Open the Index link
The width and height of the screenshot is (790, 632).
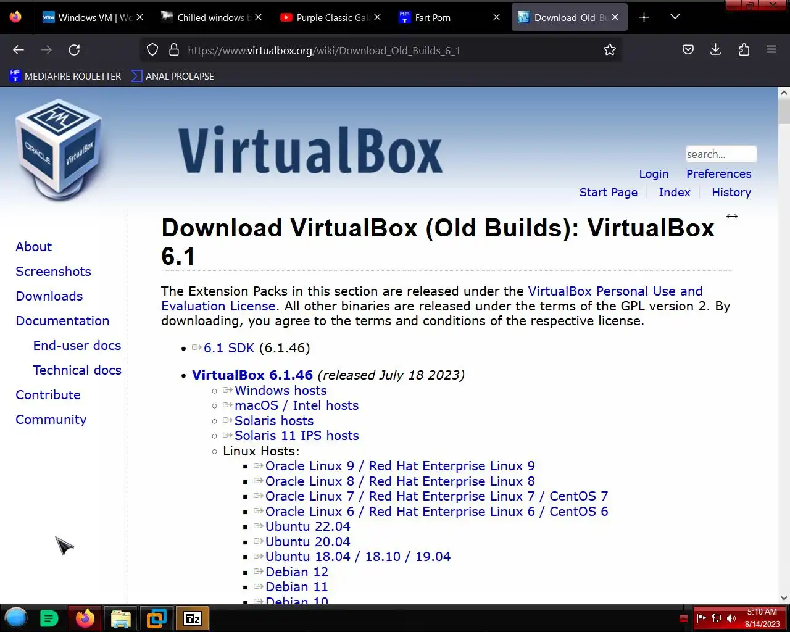click(x=674, y=193)
